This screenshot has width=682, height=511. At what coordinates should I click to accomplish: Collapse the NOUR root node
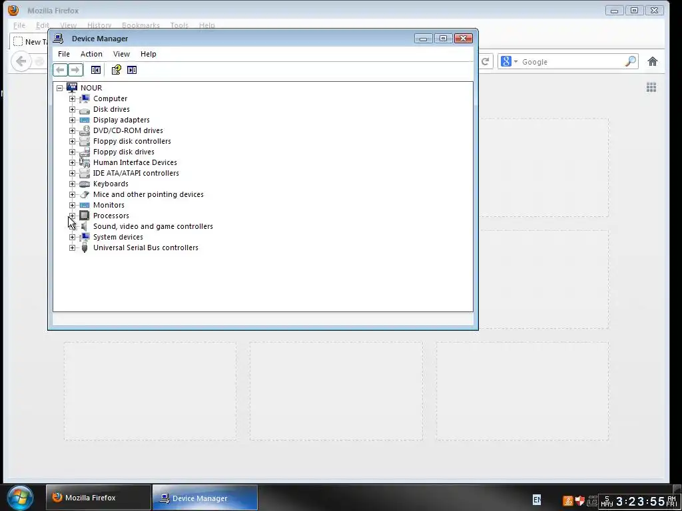pos(59,88)
